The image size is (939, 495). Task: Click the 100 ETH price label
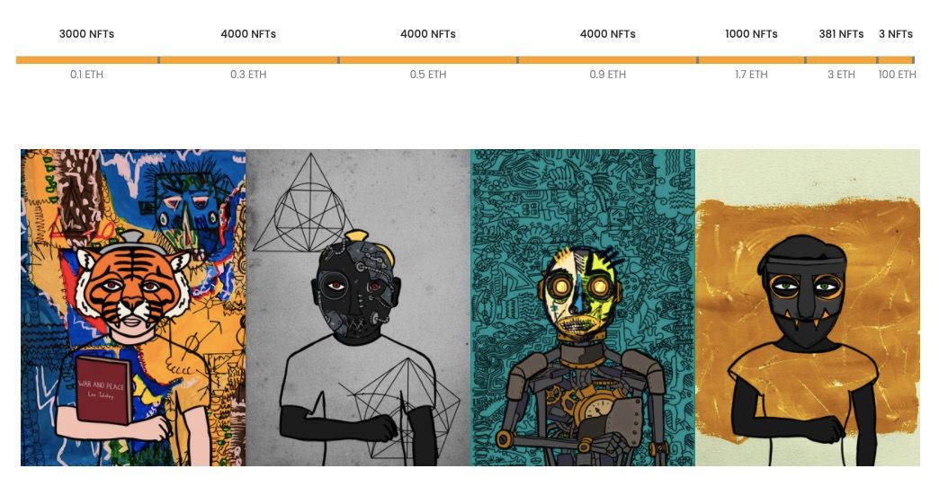tap(897, 75)
